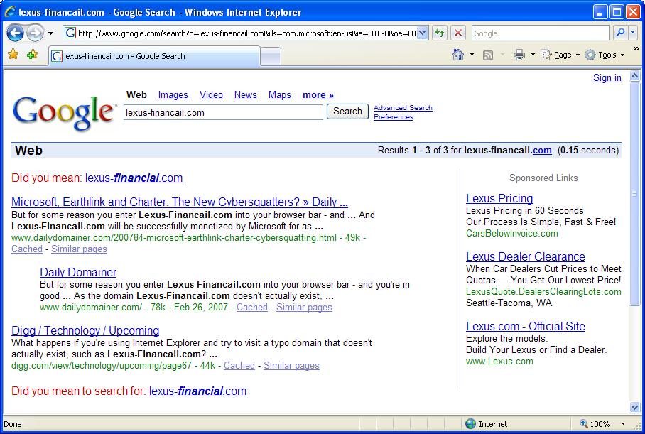This screenshot has height=434, width=645.
Task: Open the Page menu dropdown
Action: 560,55
